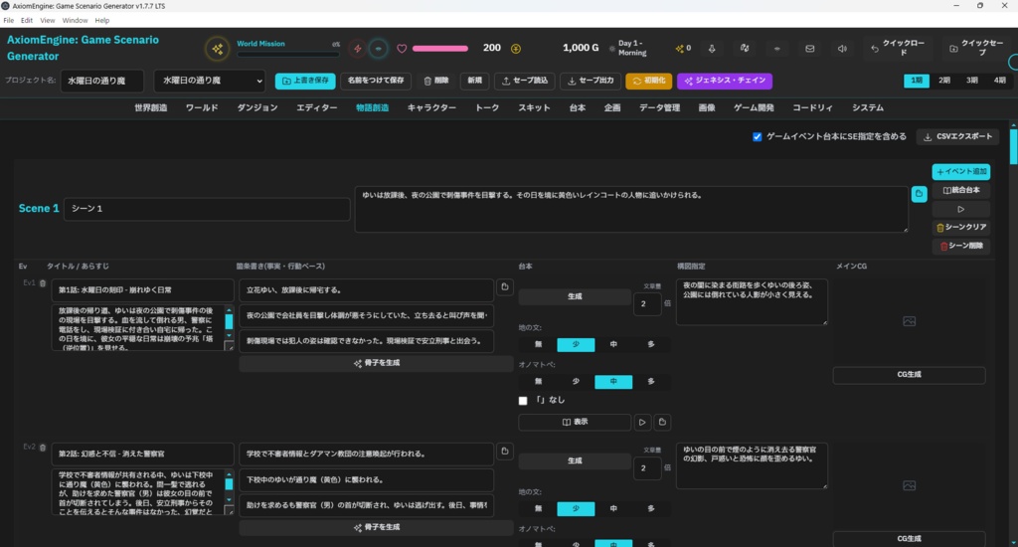Click Ev1 骨子を生成 button
Screen dimensions: 1018x547
point(376,363)
